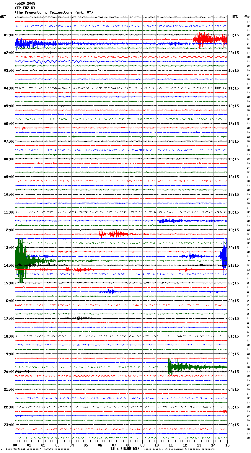This screenshot has width=251, height=453.
Task: Click the MST timezone label
Action: (3, 17)
